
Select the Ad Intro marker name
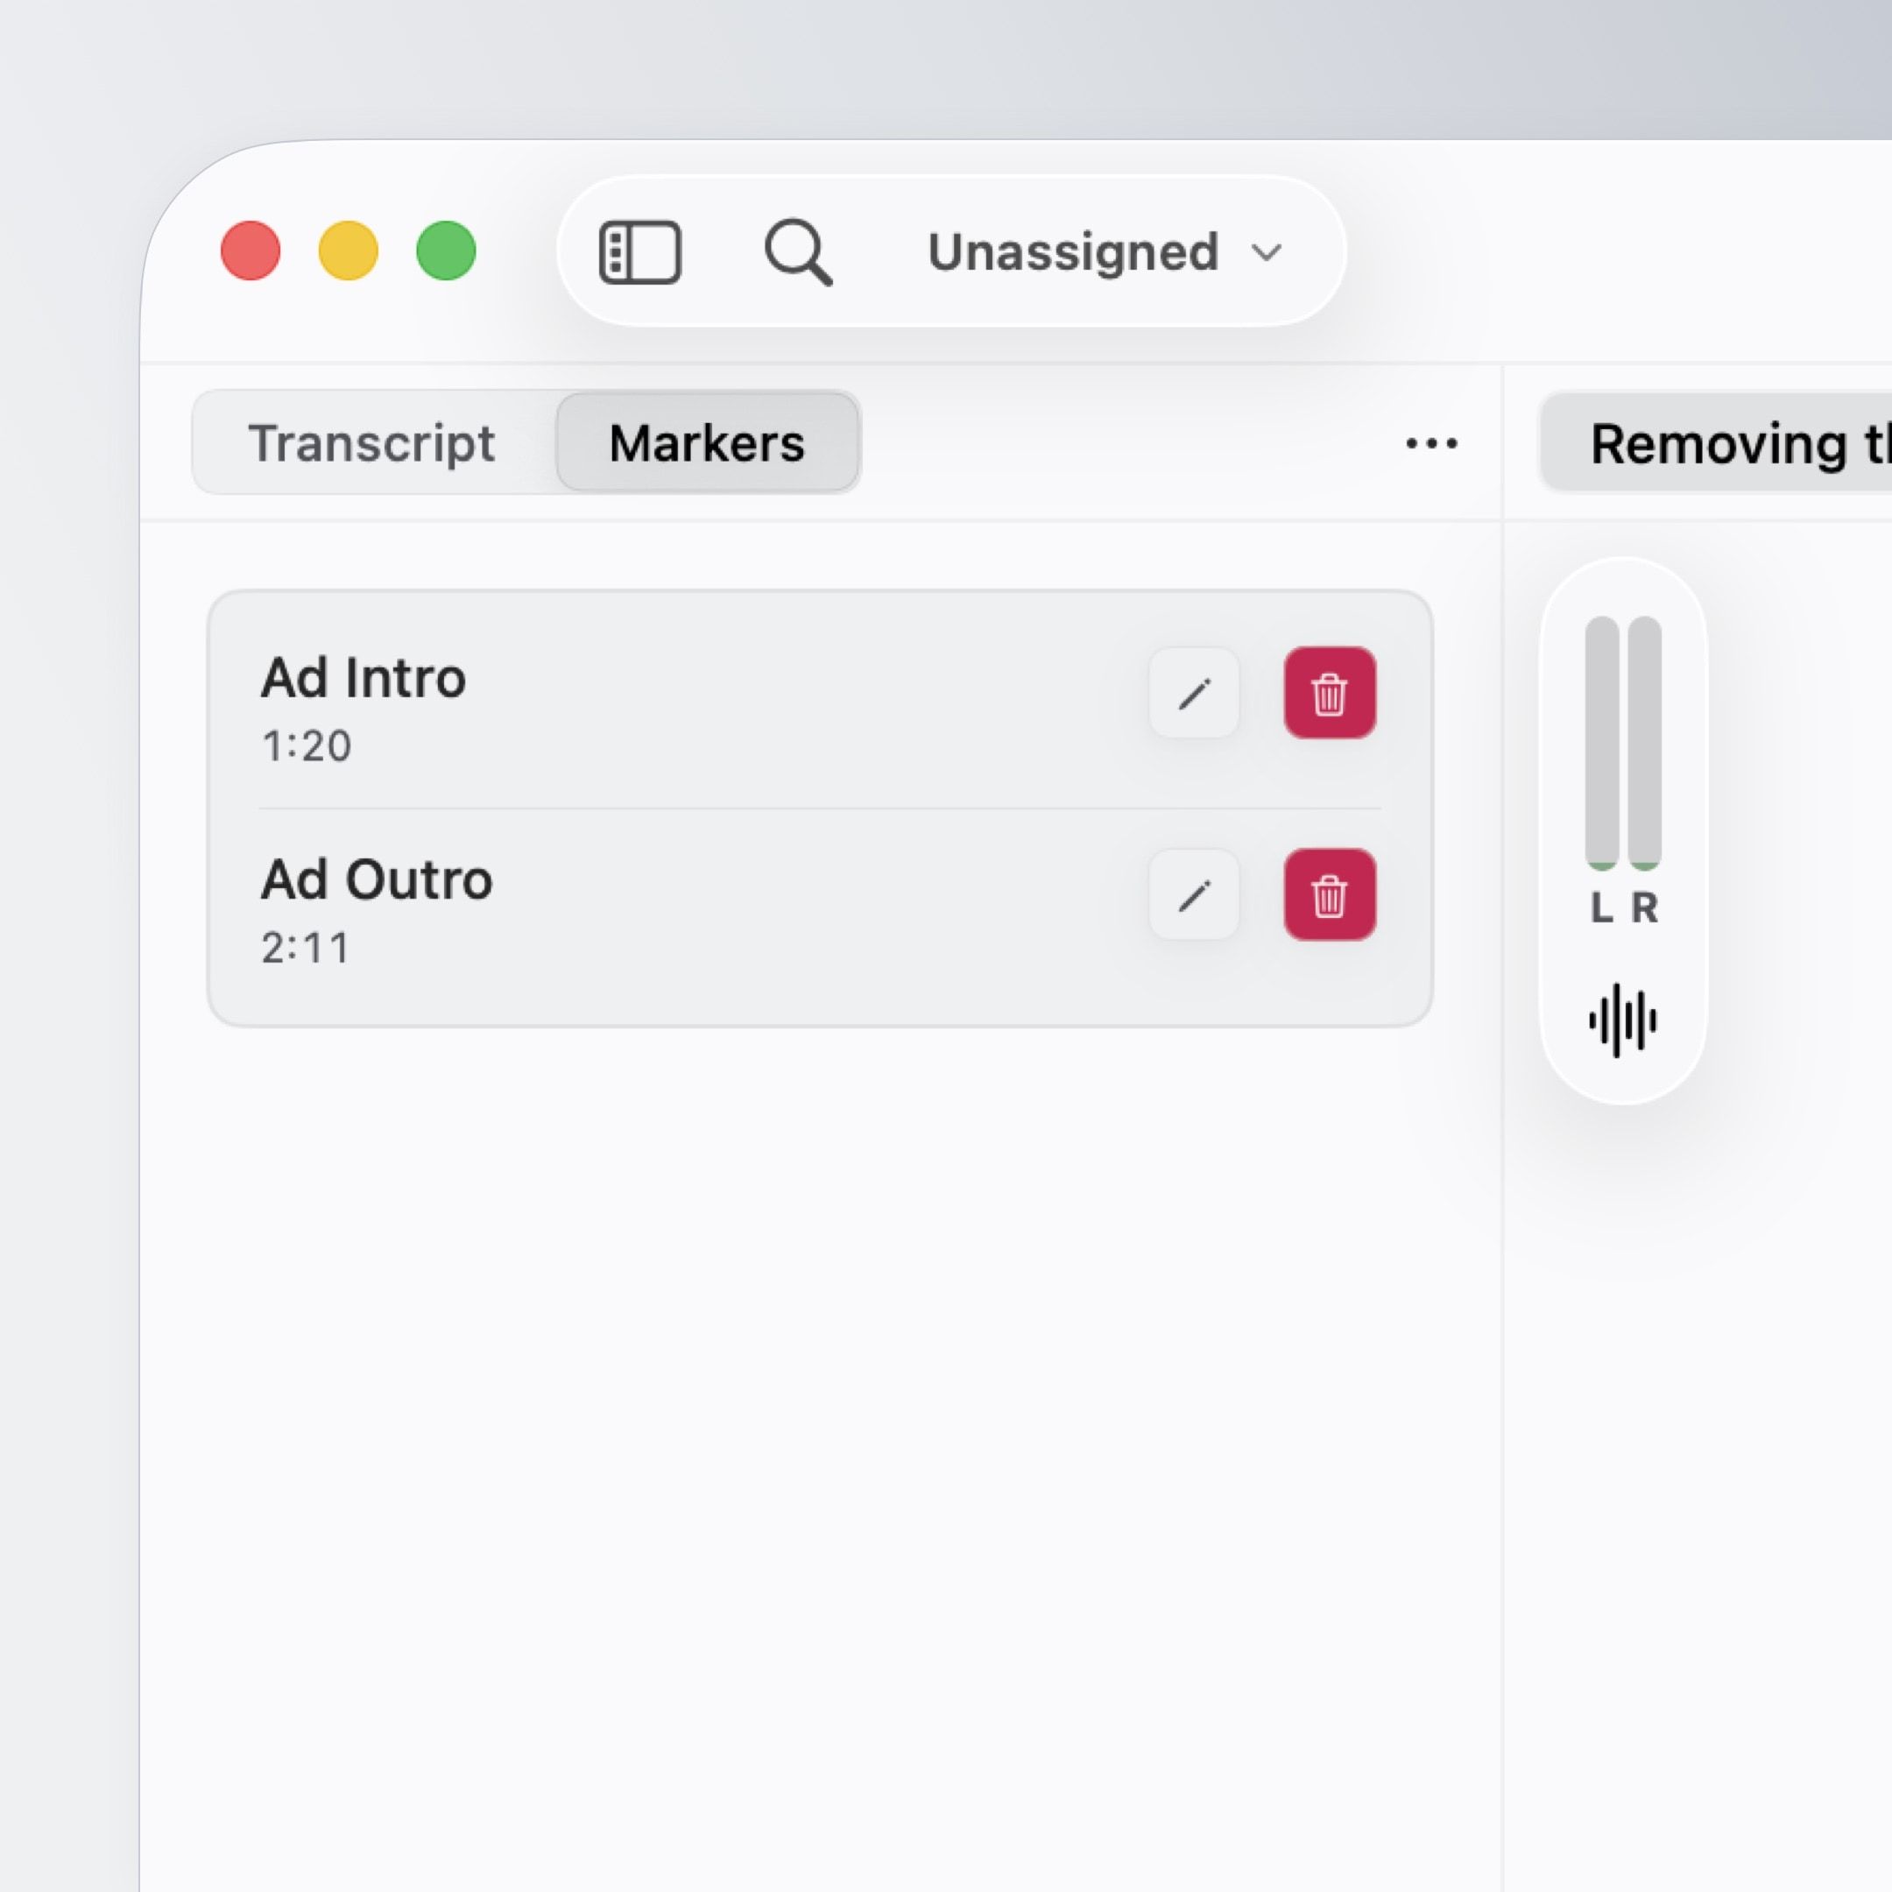click(x=364, y=678)
